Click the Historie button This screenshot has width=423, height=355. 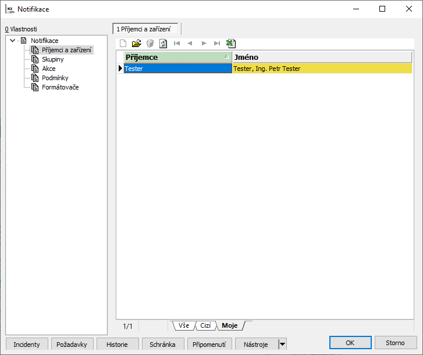[117, 344]
